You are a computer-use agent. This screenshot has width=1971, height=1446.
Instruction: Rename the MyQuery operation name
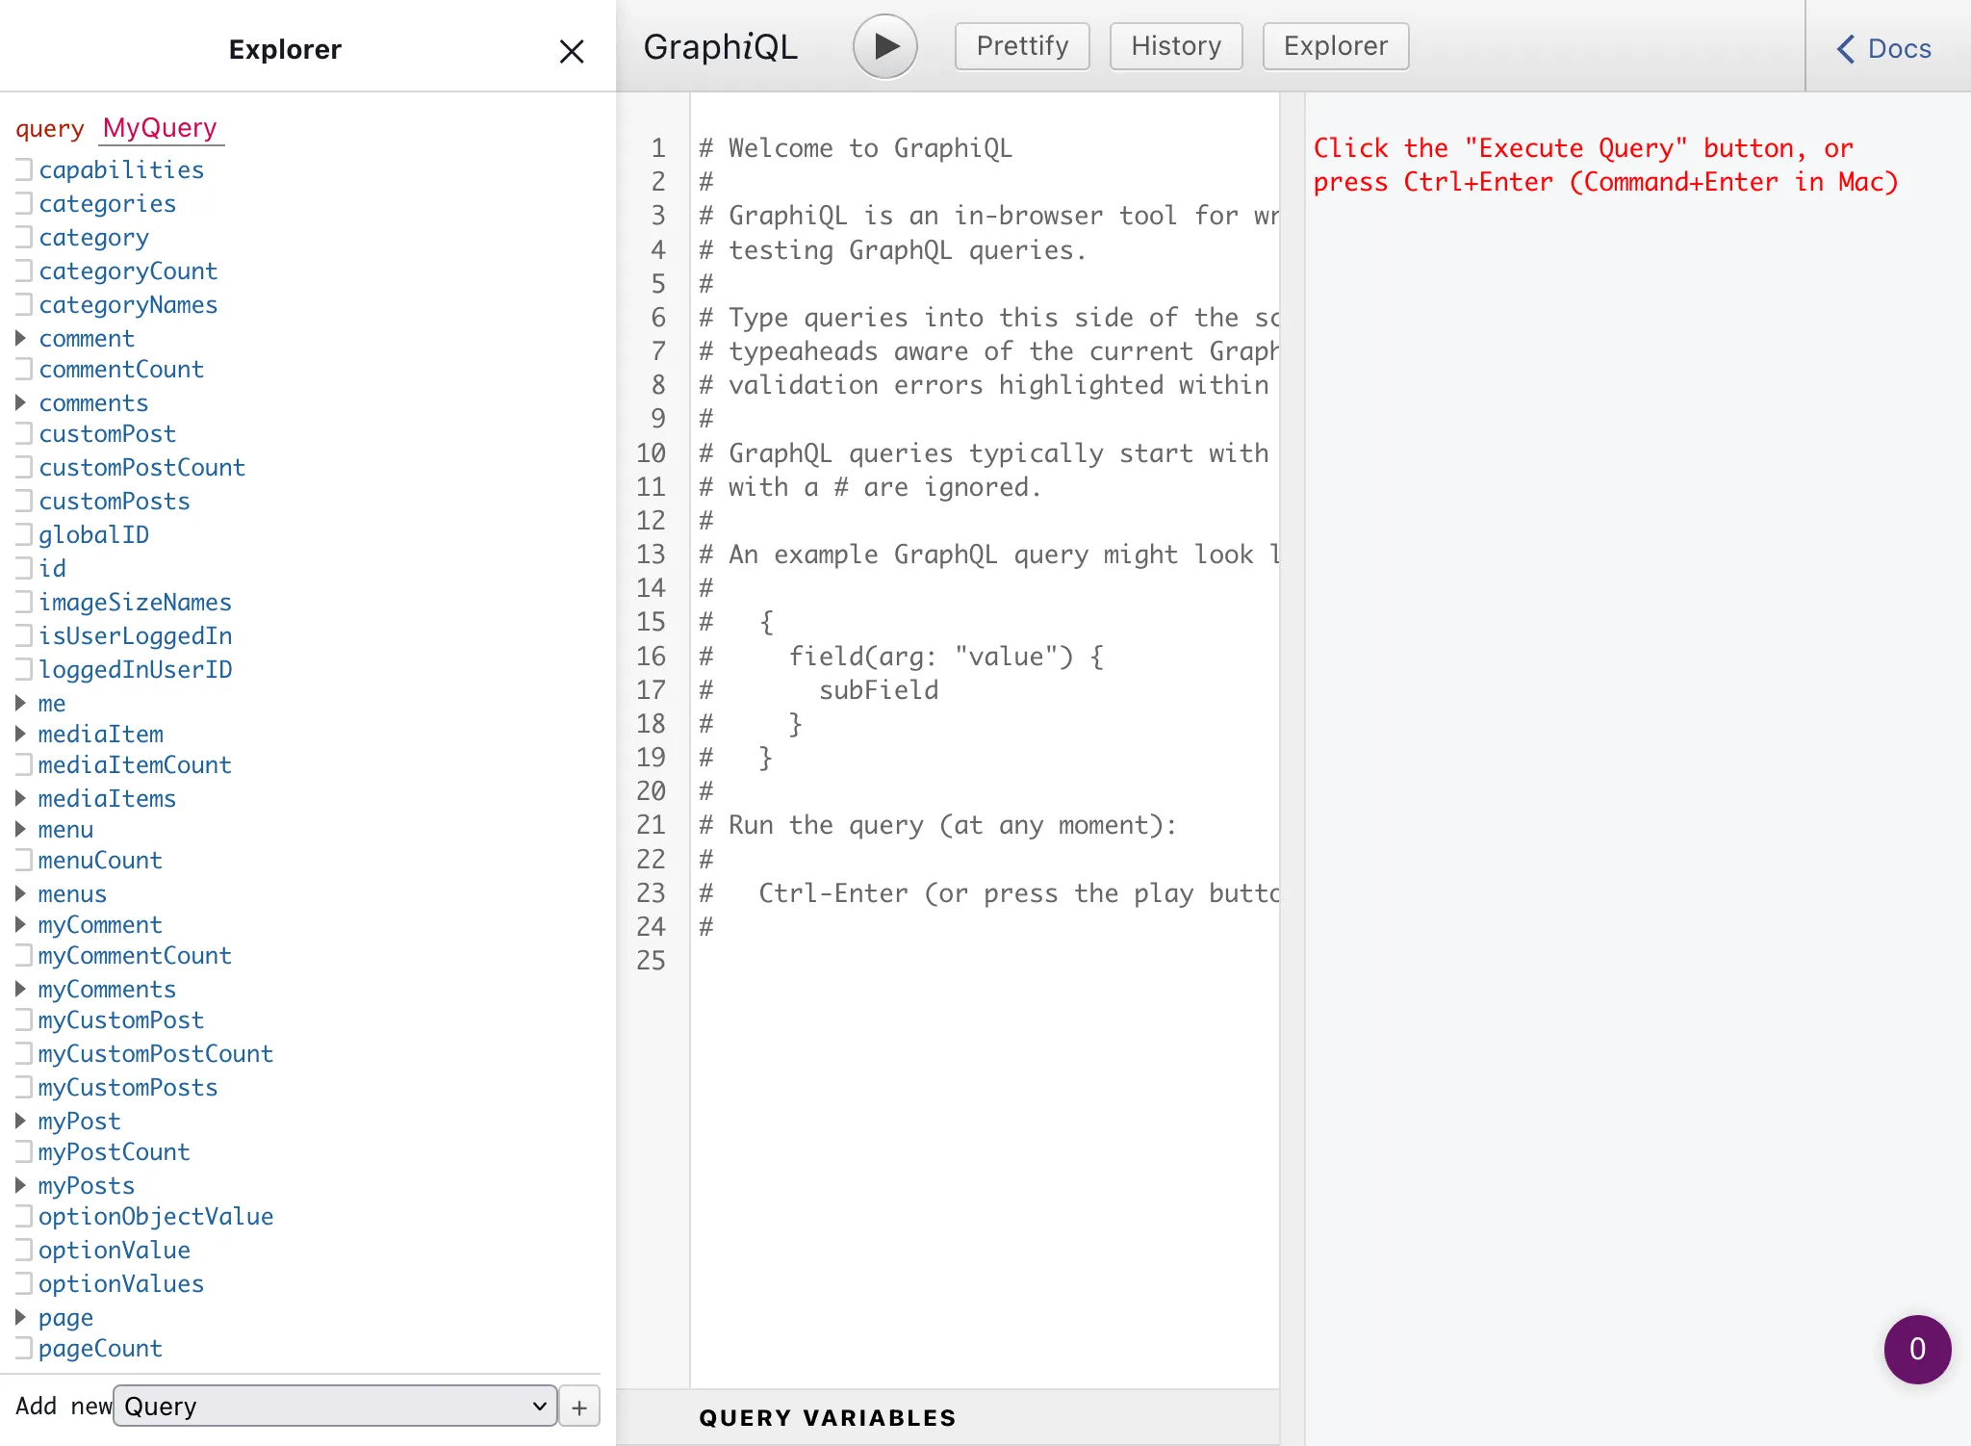(161, 128)
